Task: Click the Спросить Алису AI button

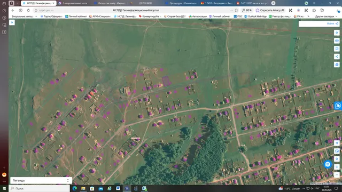Action: [x=270, y=10]
